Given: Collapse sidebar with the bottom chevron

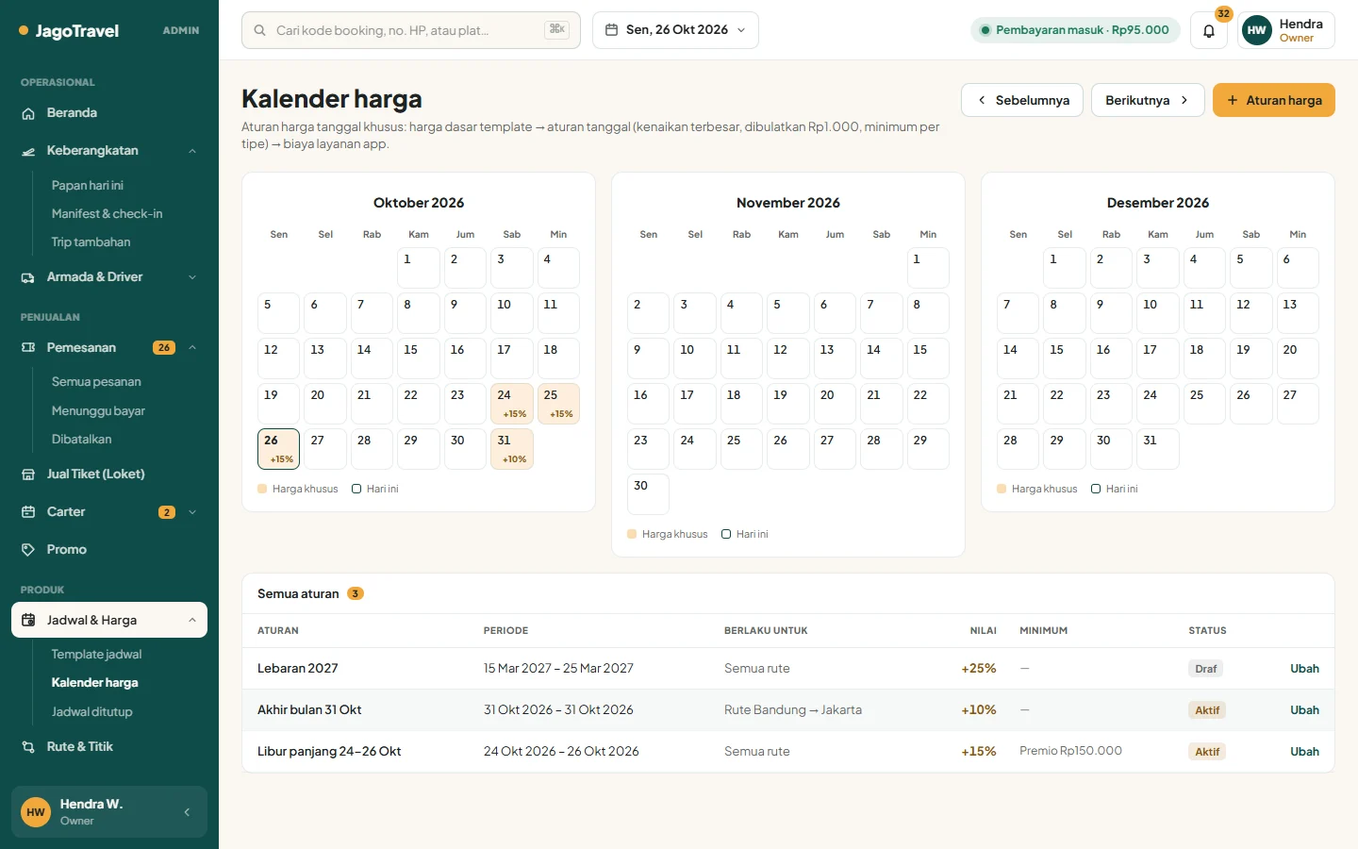Looking at the screenshot, I should pyautogui.click(x=187, y=812).
